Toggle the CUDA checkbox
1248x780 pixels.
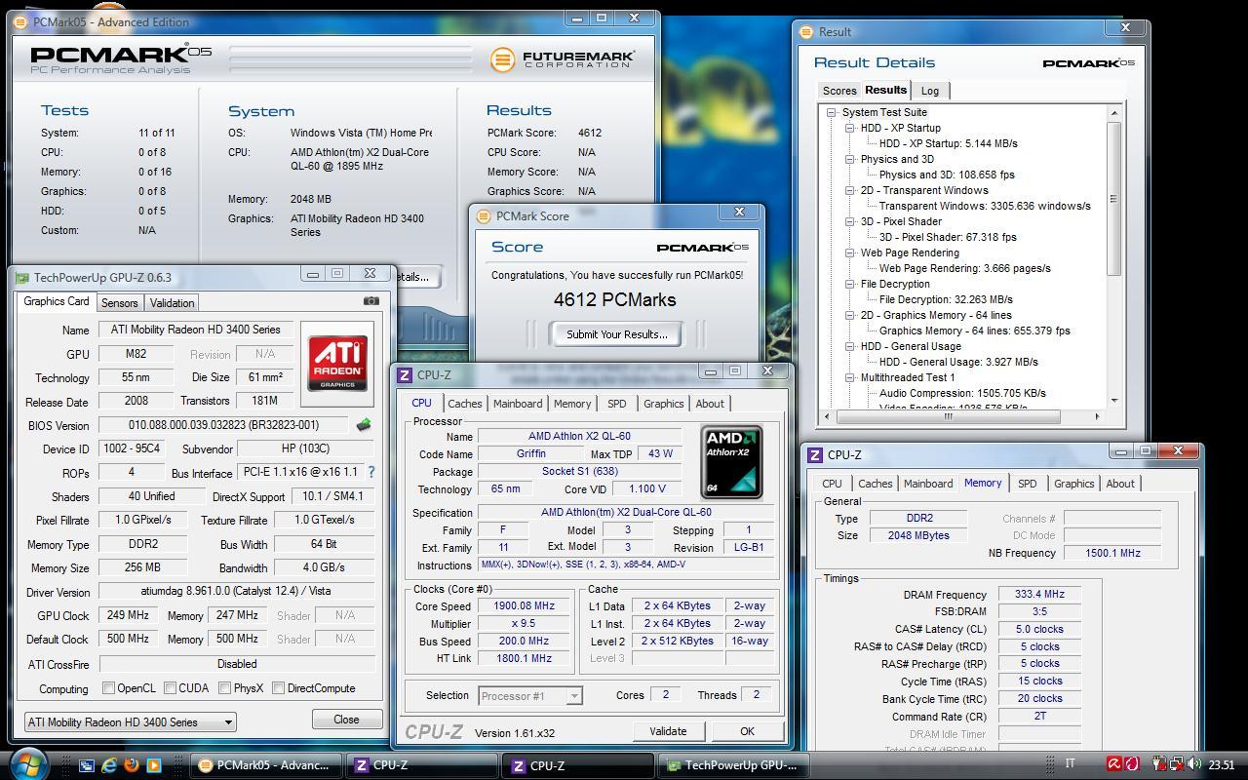(170, 688)
